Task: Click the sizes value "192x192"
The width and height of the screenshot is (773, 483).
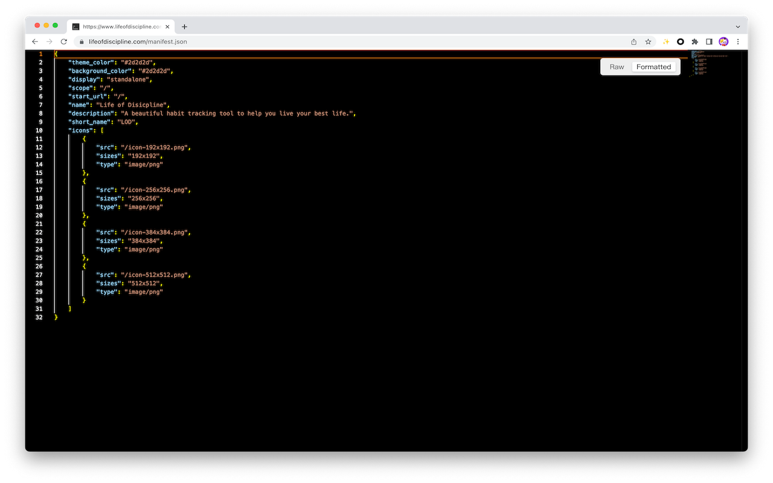Action: point(144,156)
